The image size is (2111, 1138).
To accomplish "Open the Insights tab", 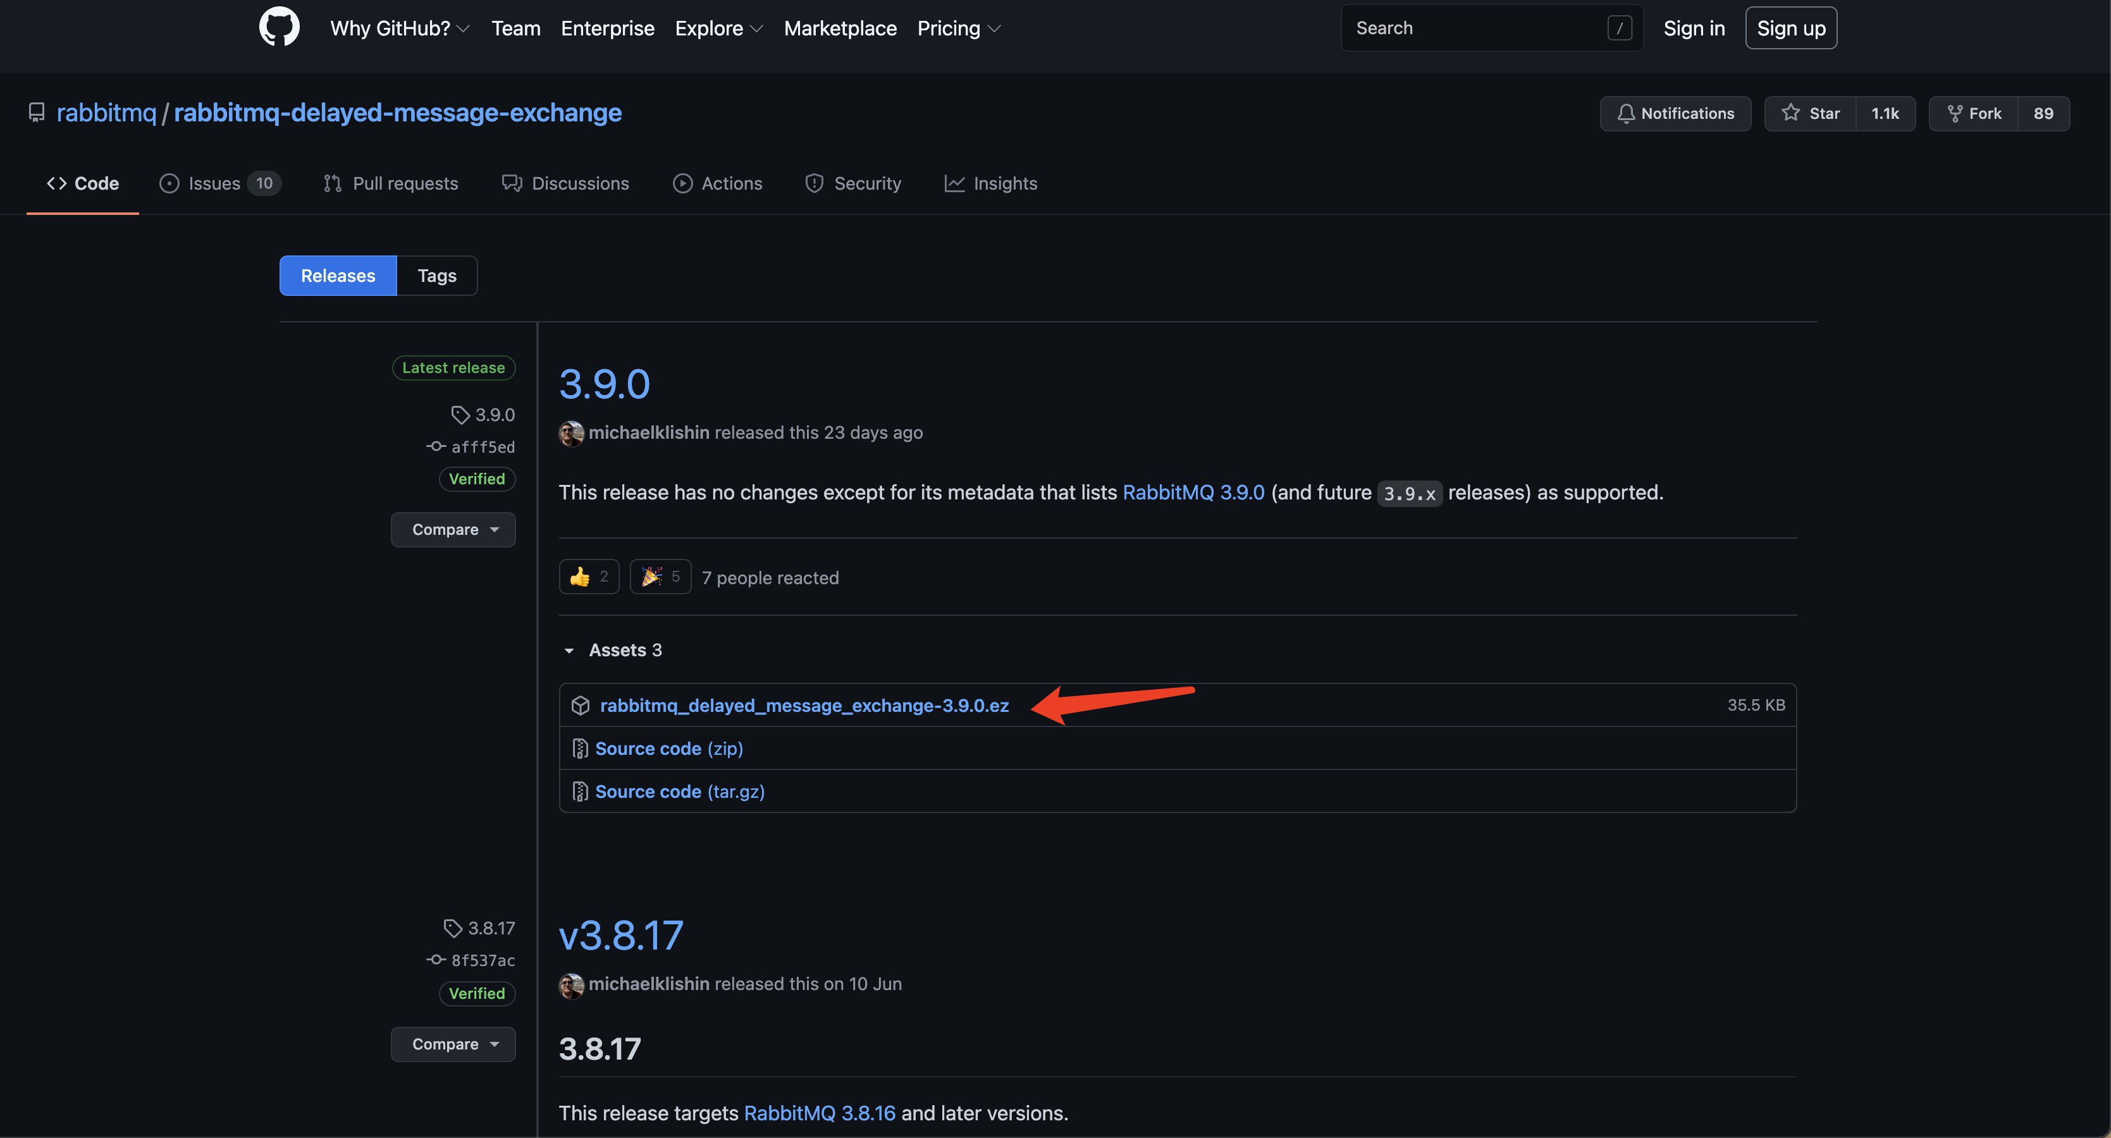I will [x=991, y=183].
